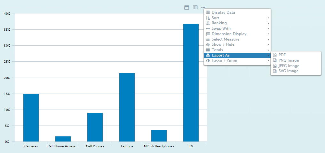This screenshot has height=153, width=325.
Task: Export the chart as JPEG Image
Action: click(289, 66)
